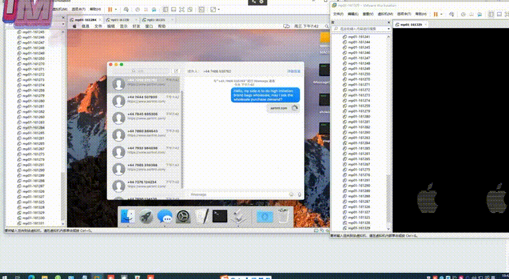Click the take snapshot clock icon in left toolbar
The width and height of the screenshot is (509, 279).
[138, 10]
